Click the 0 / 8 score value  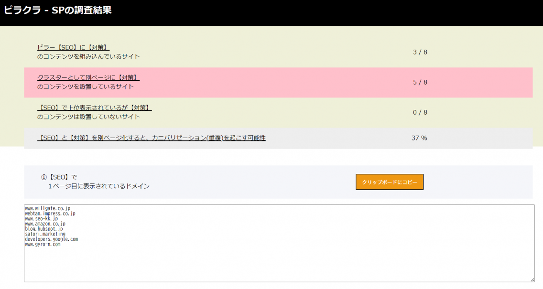pyautogui.click(x=420, y=112)
